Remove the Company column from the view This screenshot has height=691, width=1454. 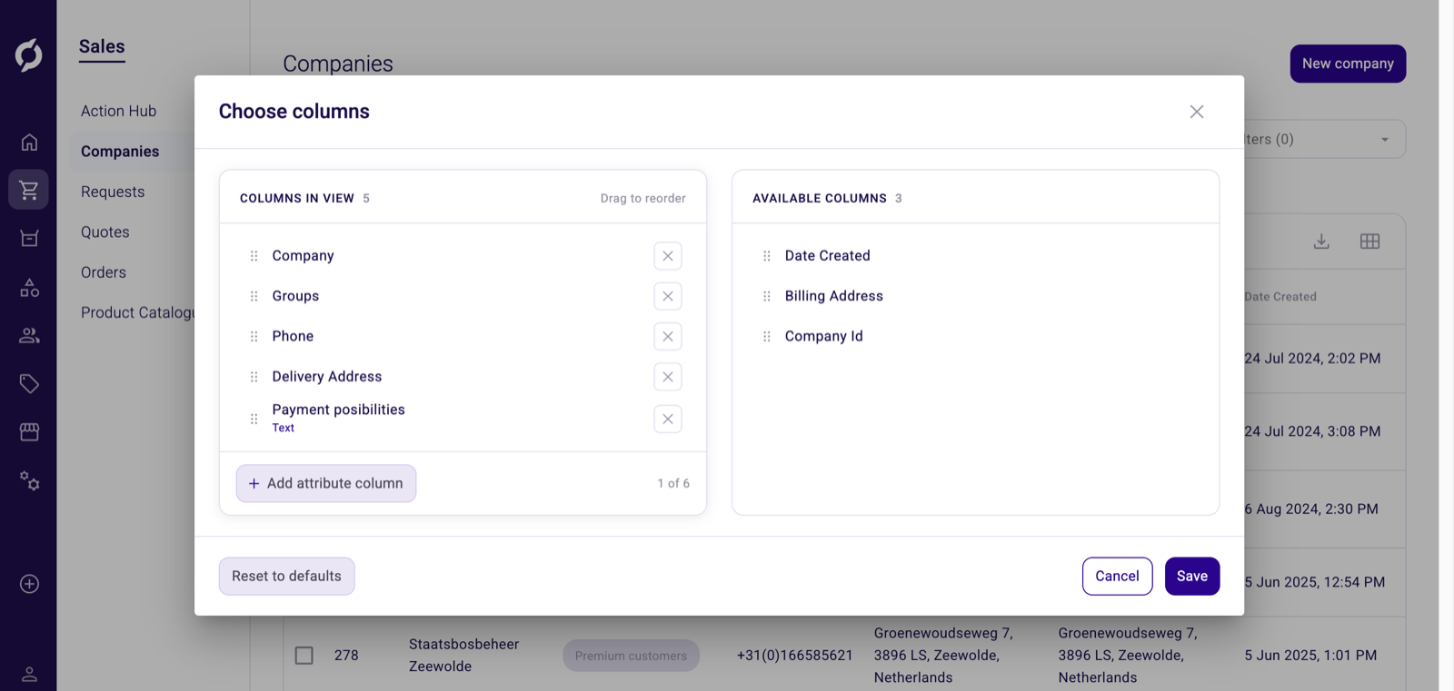(668, 256)
